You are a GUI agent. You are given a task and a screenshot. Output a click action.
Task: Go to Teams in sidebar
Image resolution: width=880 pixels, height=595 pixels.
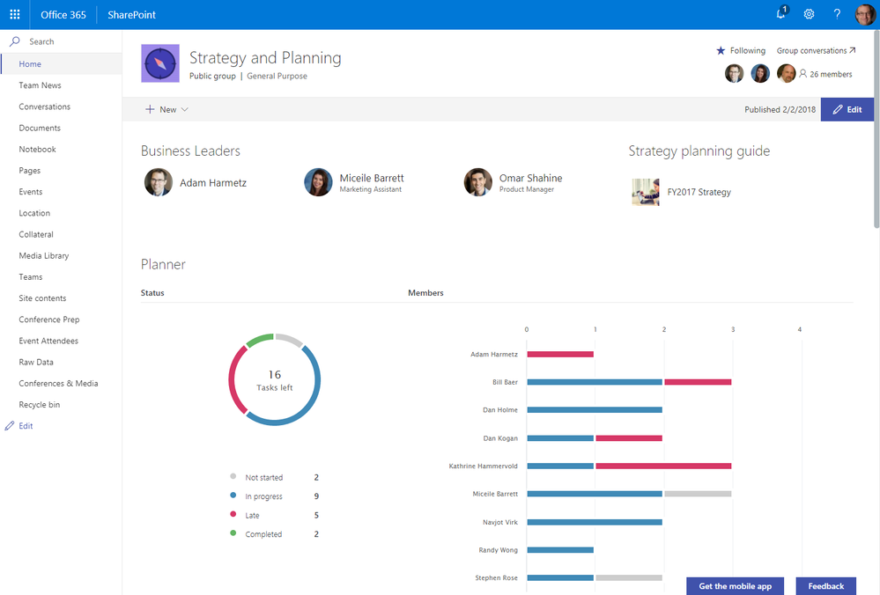coord(30,277)
